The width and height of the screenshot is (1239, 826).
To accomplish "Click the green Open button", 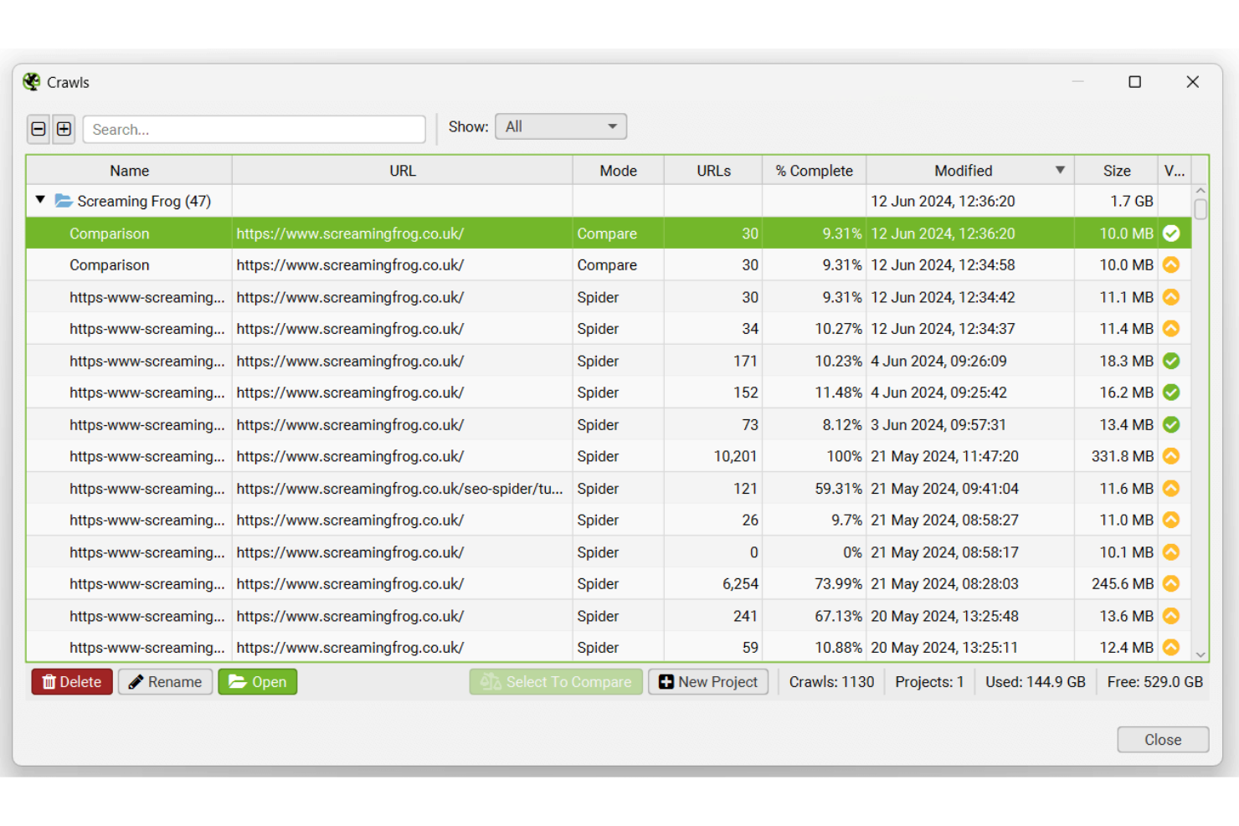I will click(x=258, y=682).
